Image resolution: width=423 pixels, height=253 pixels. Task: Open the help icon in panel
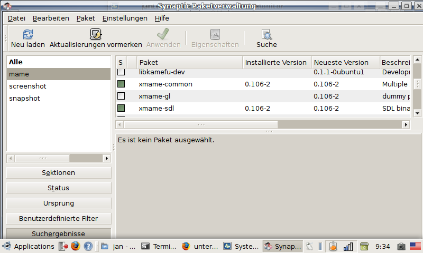88,246
